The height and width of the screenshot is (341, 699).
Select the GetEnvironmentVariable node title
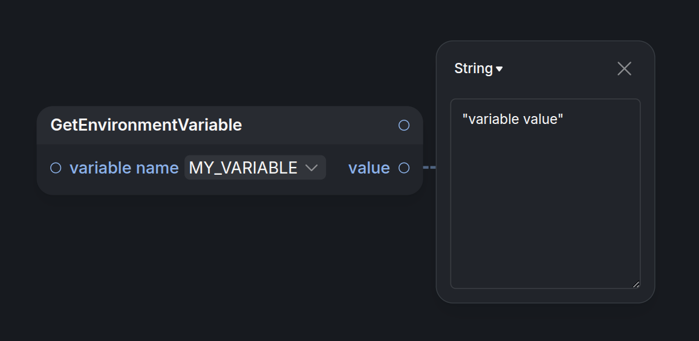[x=146, y=125]
